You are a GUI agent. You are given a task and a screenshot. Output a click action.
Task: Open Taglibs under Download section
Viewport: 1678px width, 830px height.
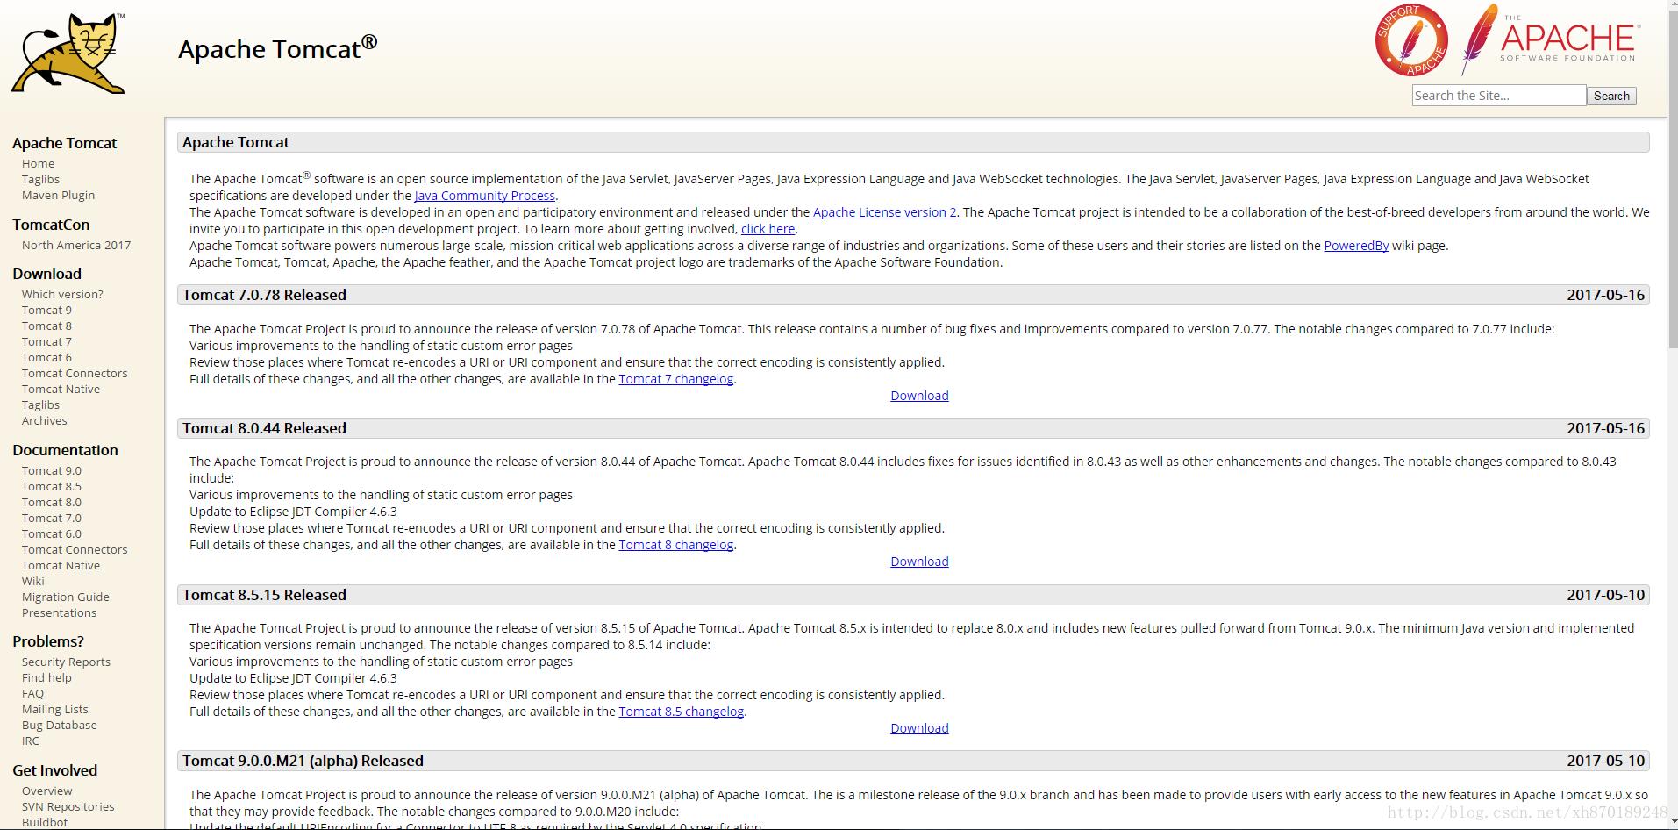40,404
